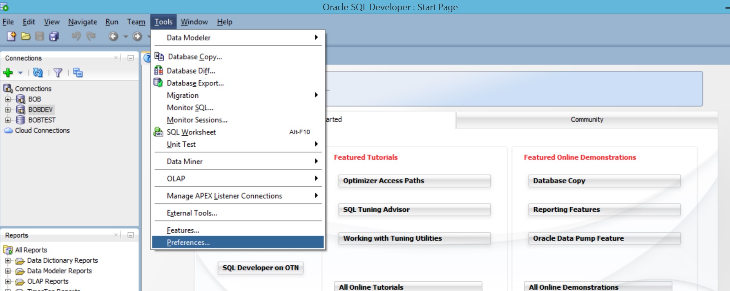
Task: Click the Undo toolbar icon
Action: [x=76, y=36]
